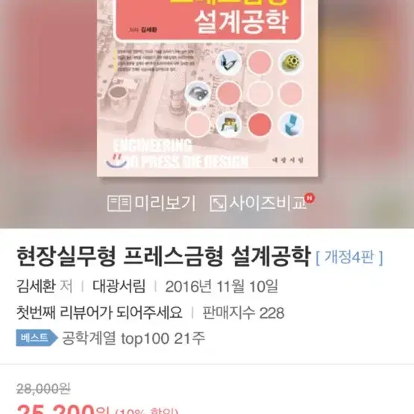The height and width of the screenshot is (414, 414).
Task: Tap the book title 현장실무형 프레스금형 설계공학
Action: [163, 257]
